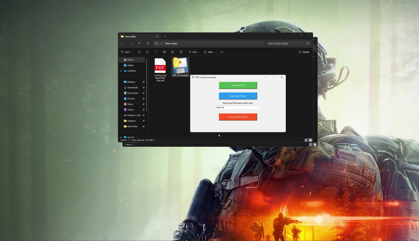Click the pin icon beside Desktop
419x241 pixels.
[x=143, y=82]
